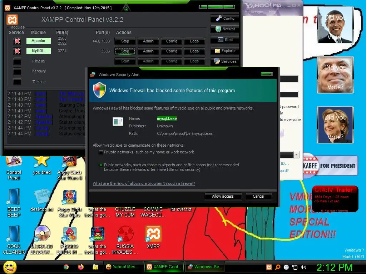
Task: Open XAMPP Config with the wrench button
Action: point(225,19)
